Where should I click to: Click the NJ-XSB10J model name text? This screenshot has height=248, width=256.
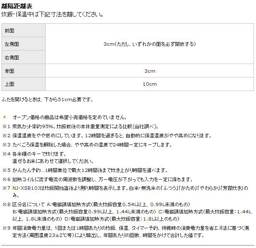point(26,188)
